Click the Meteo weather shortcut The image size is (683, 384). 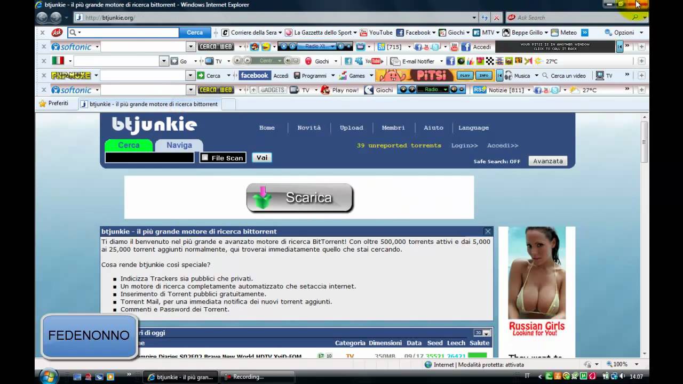tap(563, 33)
